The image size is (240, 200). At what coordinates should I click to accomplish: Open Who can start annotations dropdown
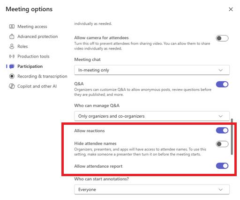pyautogui.click(x=152, y=190)
